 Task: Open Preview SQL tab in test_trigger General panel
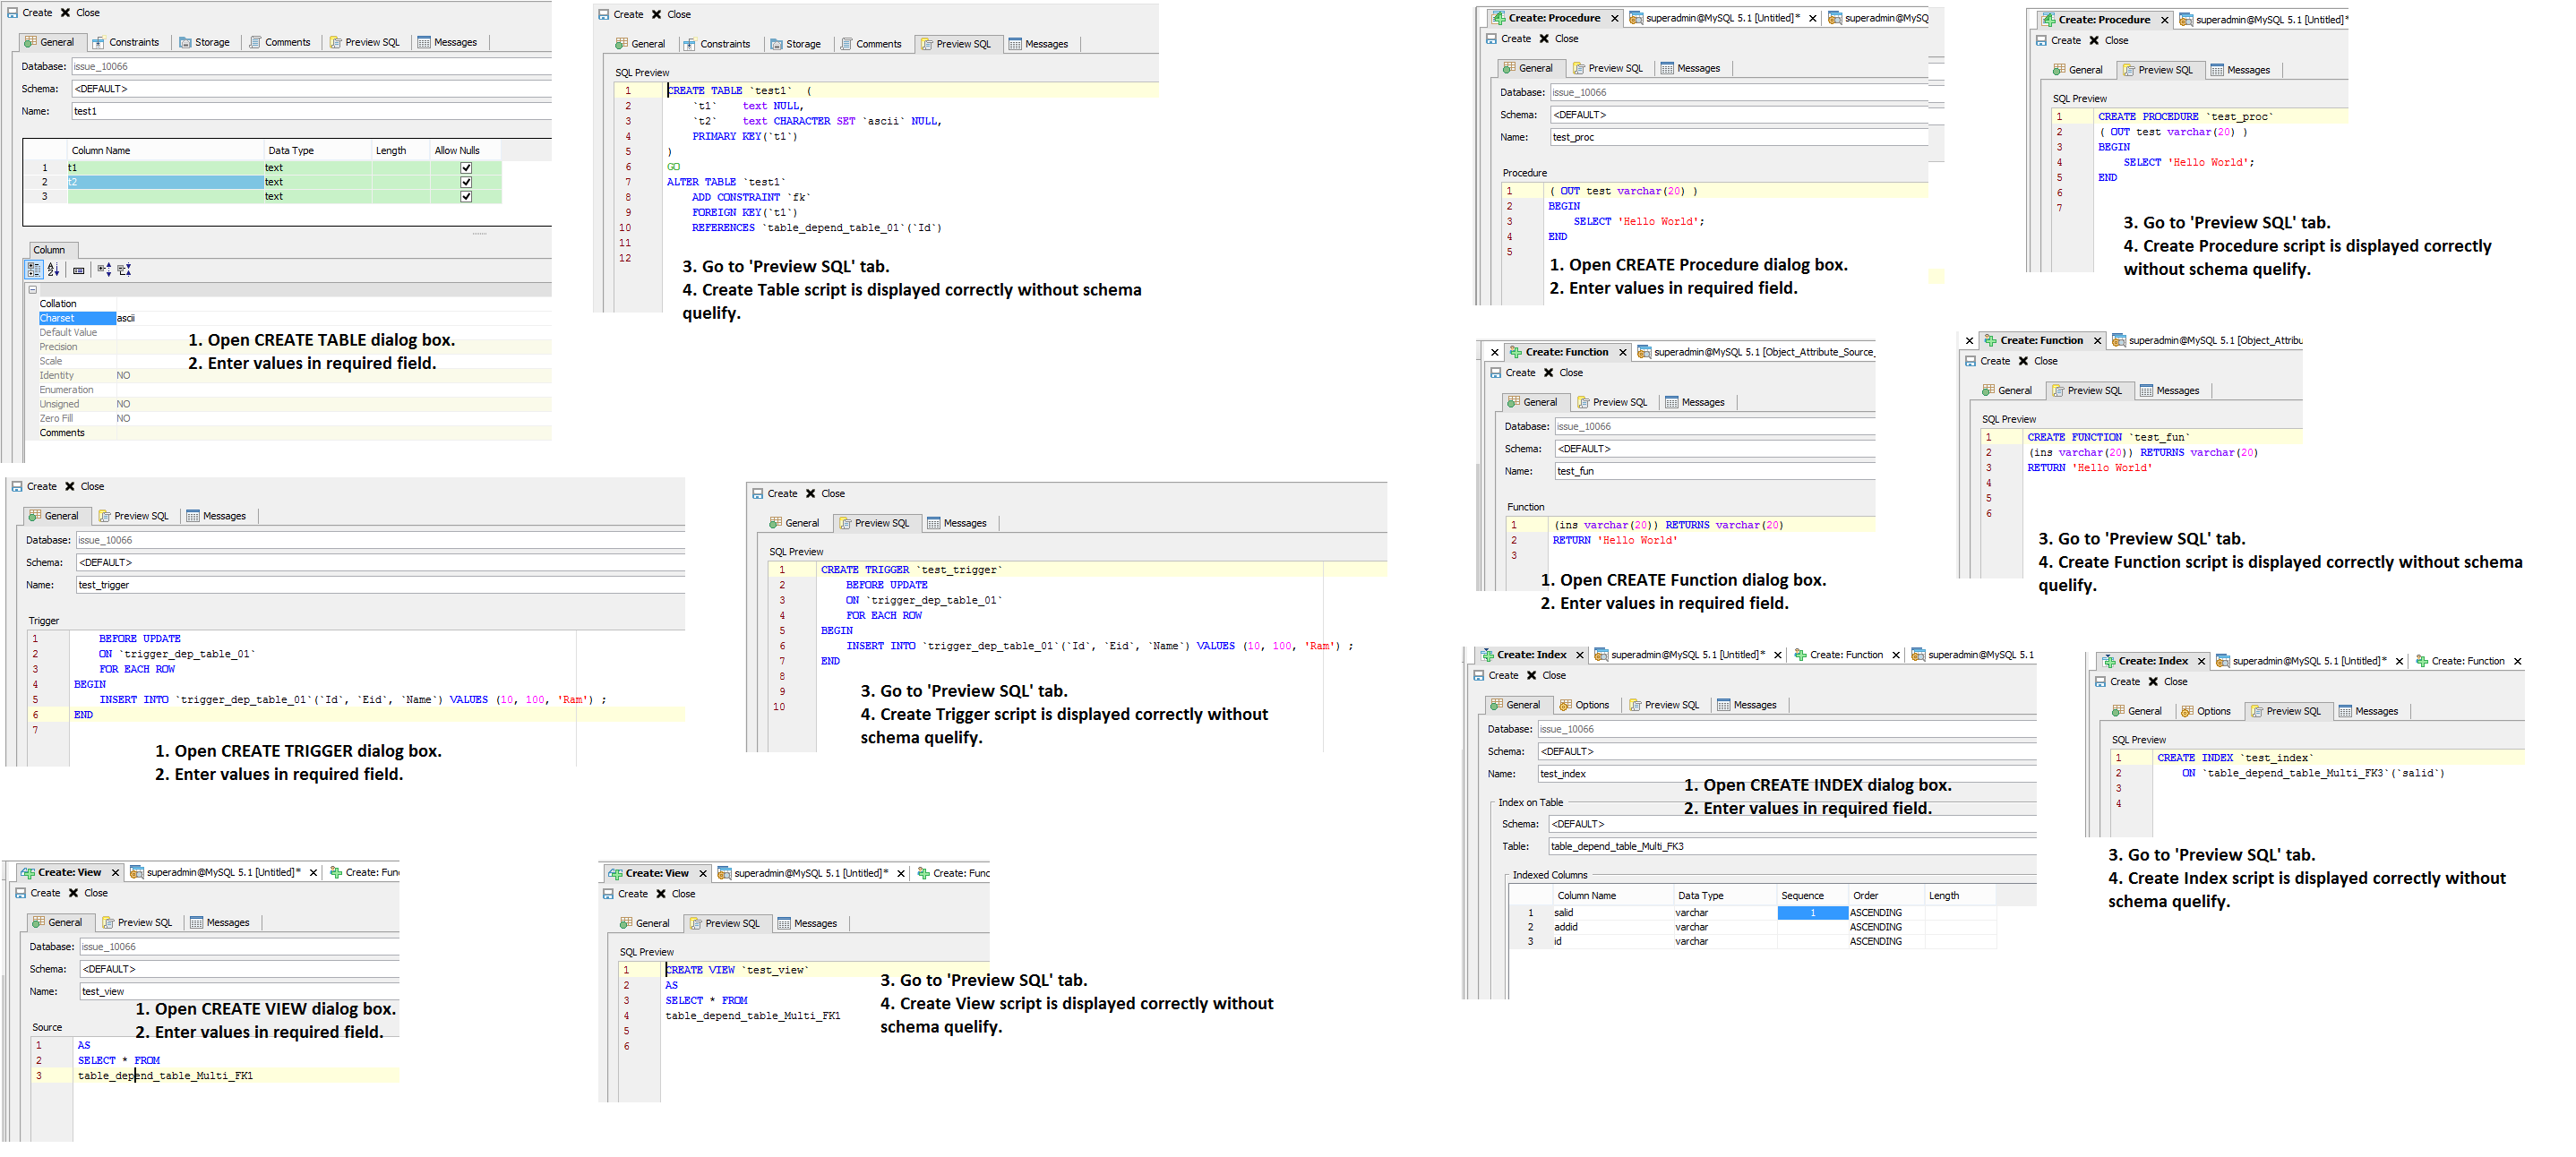tap(134, 516)
